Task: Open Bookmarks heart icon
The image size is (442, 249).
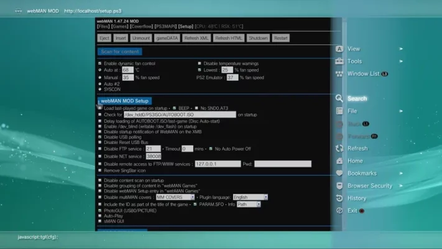Action: 339,173
